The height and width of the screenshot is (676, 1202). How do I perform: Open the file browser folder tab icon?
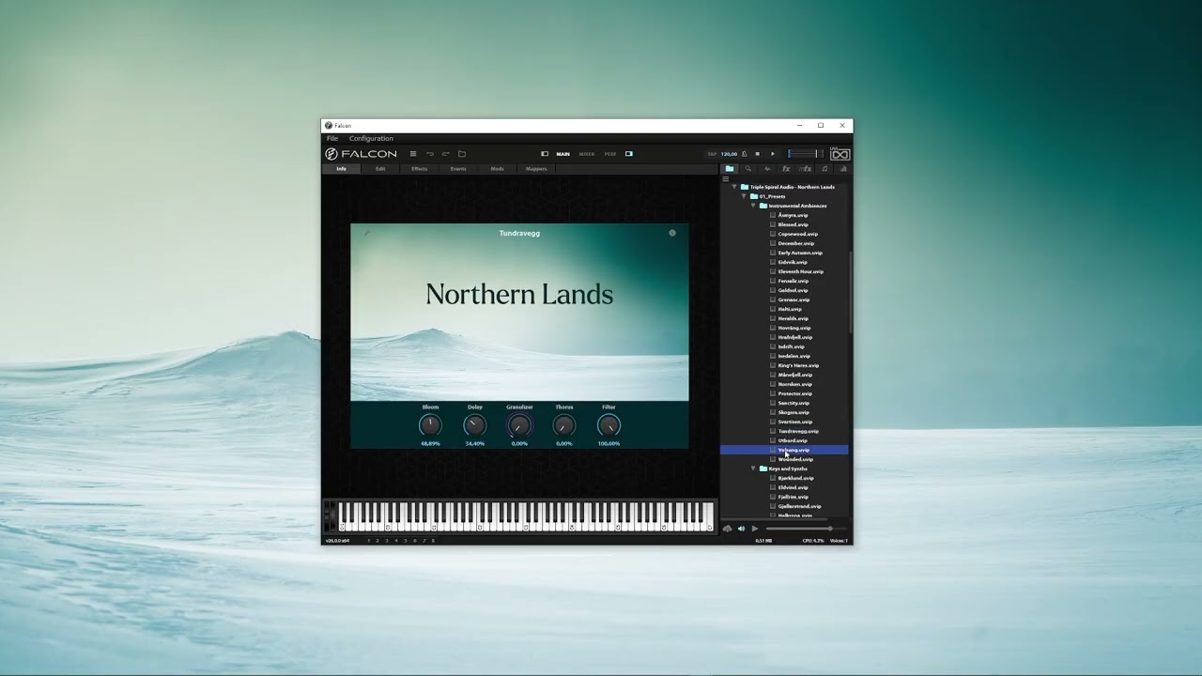pos(730,169)
